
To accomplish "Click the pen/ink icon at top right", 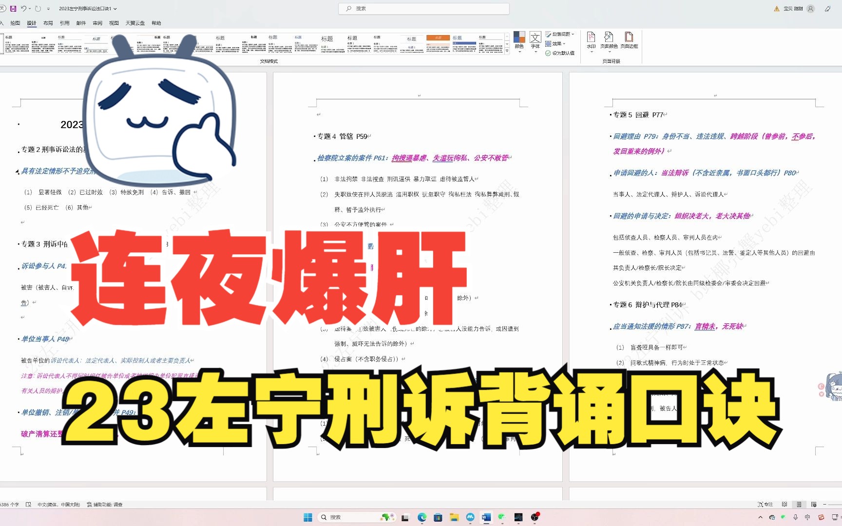I will coord(827,8).
